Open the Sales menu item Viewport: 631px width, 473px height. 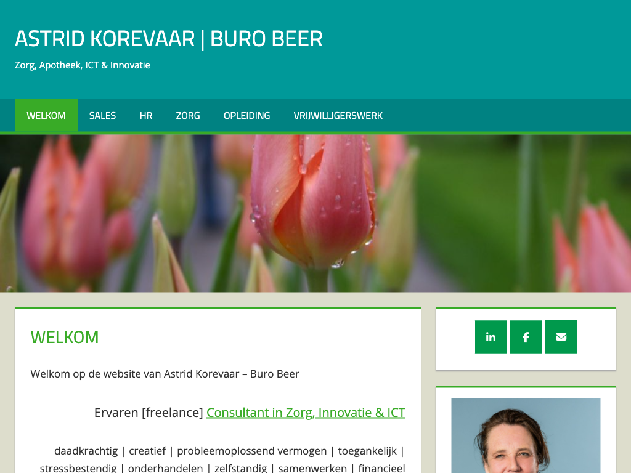pyautogui.click(x=103, y=115)
